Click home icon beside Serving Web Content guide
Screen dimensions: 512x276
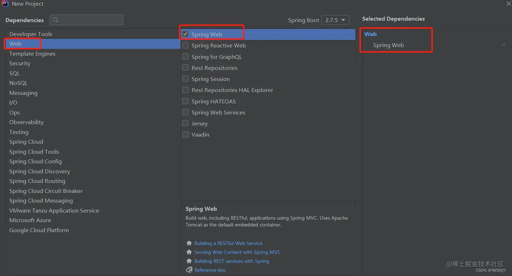point(189,252)
